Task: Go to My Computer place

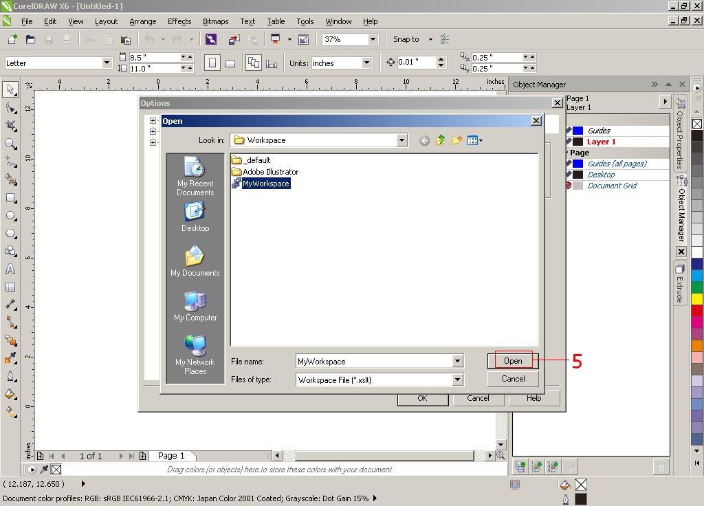Action: click(195, 306)
